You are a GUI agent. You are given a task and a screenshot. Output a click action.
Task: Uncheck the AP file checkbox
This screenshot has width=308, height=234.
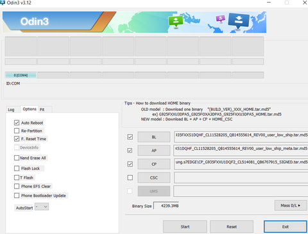(130, 151)
